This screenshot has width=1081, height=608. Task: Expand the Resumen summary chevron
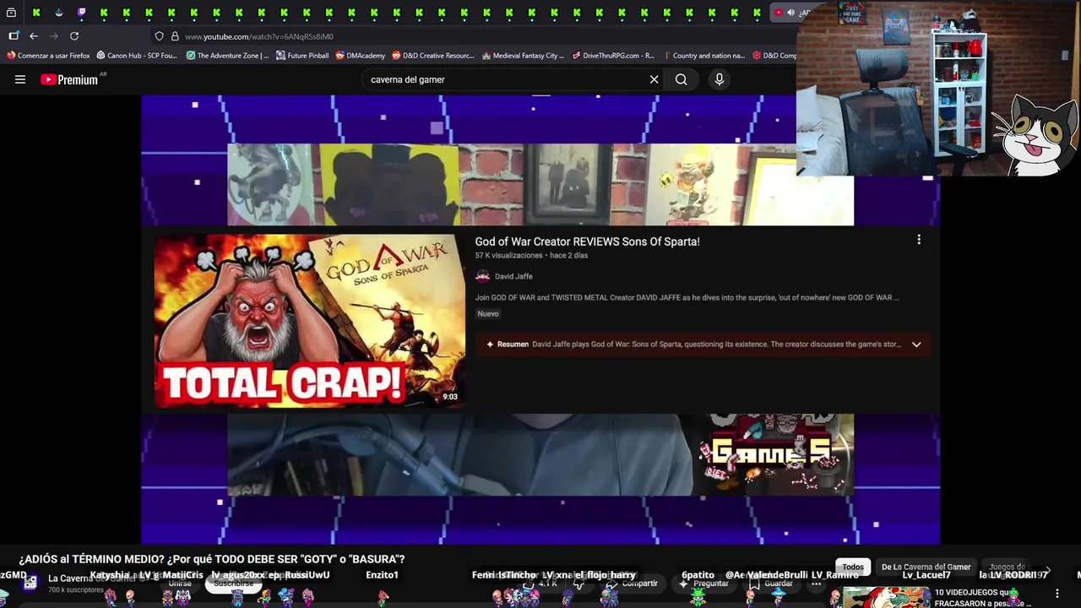[x=916, y=345]
